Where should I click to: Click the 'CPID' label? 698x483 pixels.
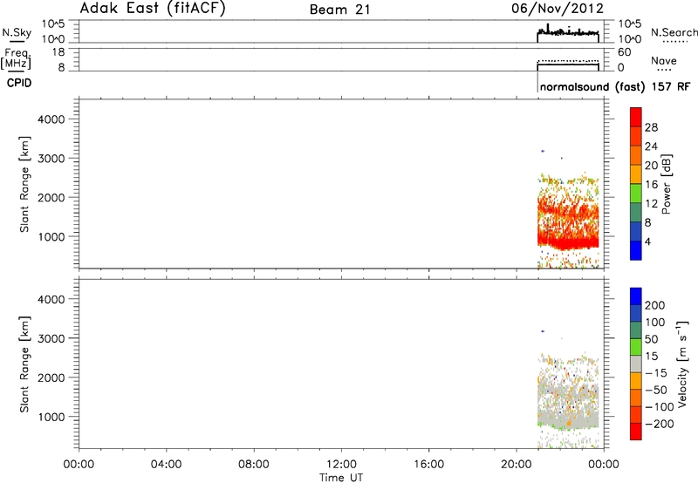(x=19, y=83)
